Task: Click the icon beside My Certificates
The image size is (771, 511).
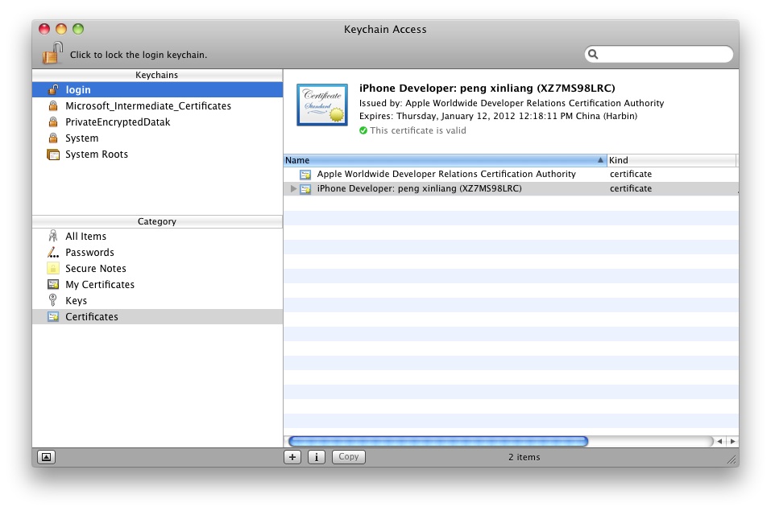Action: (53, 285)
